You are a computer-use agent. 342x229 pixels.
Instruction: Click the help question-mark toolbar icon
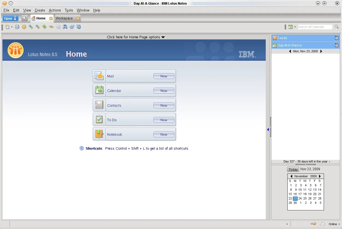tap(79, 27)
